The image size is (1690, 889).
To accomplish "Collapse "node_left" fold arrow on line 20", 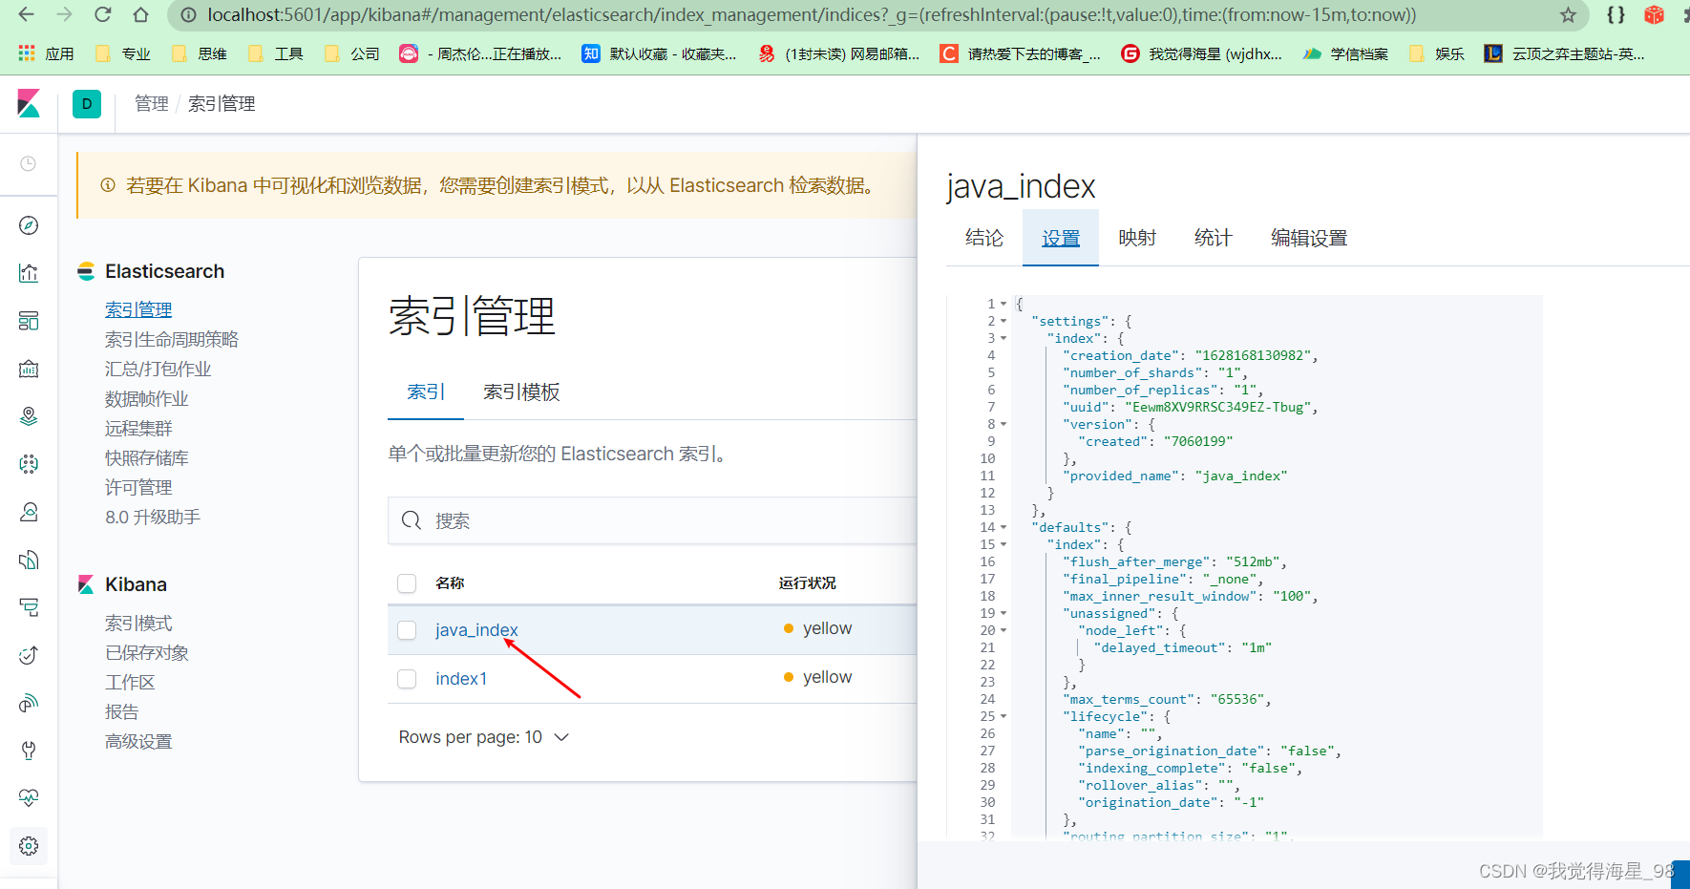I will click(x=1003, y=630).
